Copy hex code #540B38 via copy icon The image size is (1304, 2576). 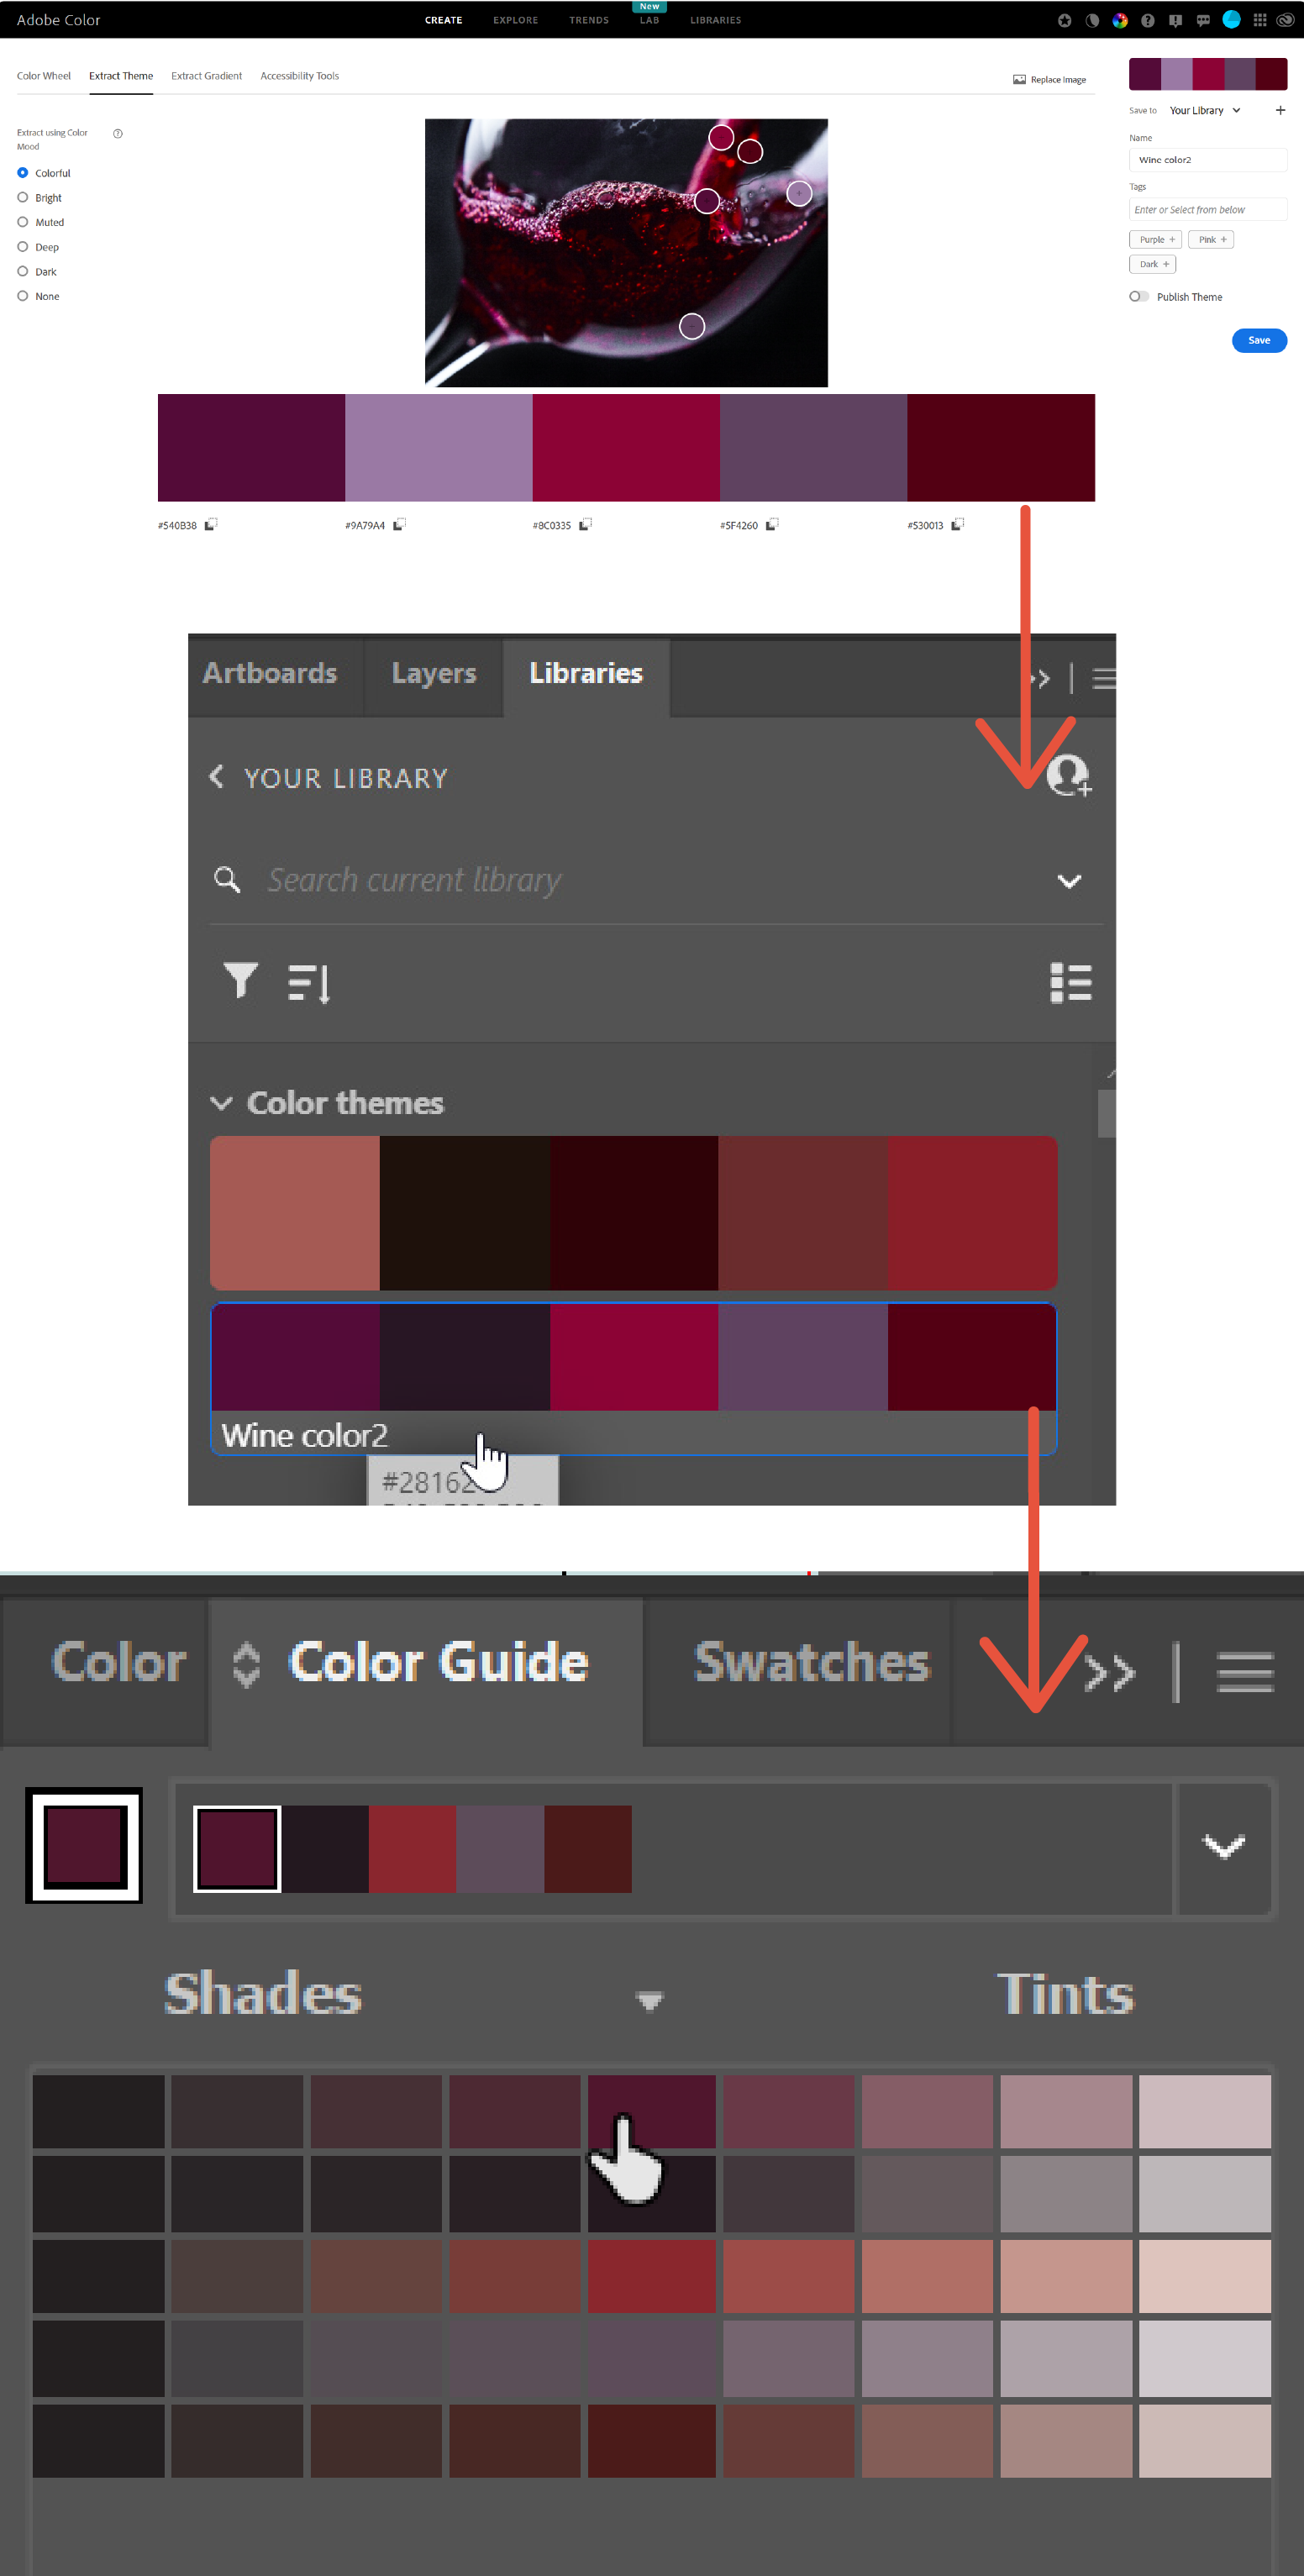click(x=211, y=524)
